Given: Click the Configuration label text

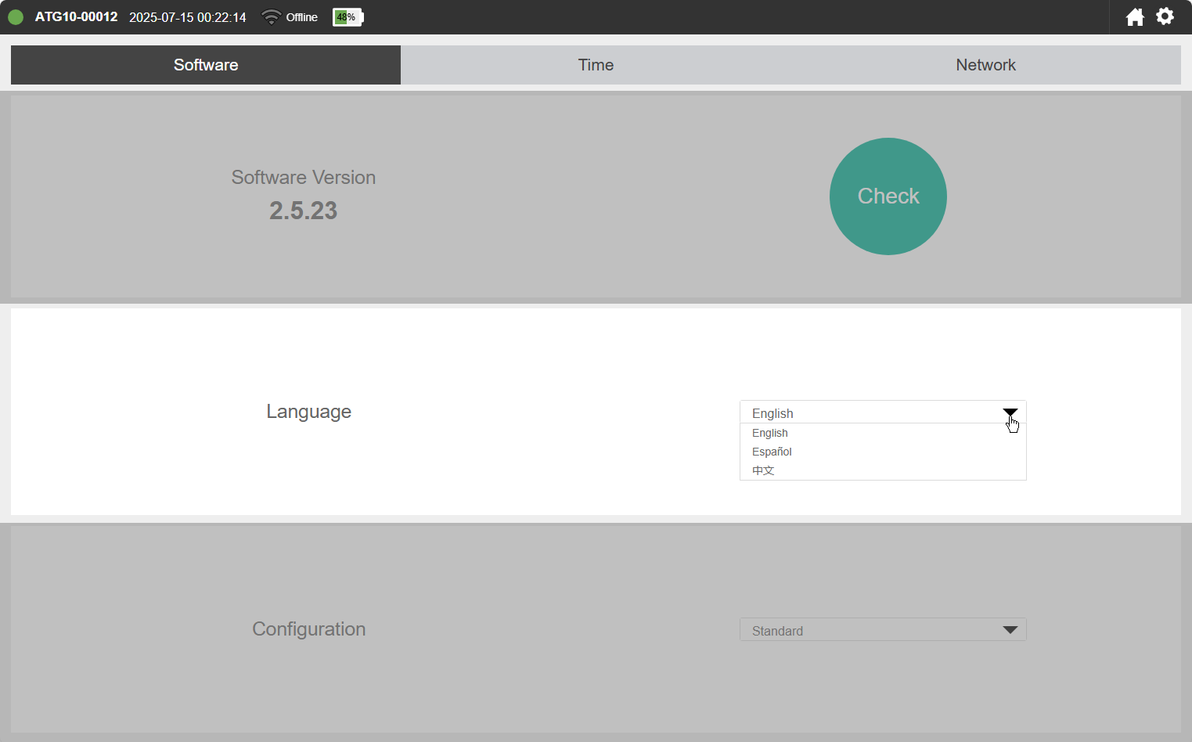Looking at the screenshot, I should (x=308, y=629).
